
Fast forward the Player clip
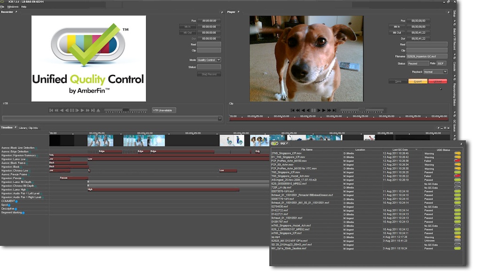pos(329,110)
